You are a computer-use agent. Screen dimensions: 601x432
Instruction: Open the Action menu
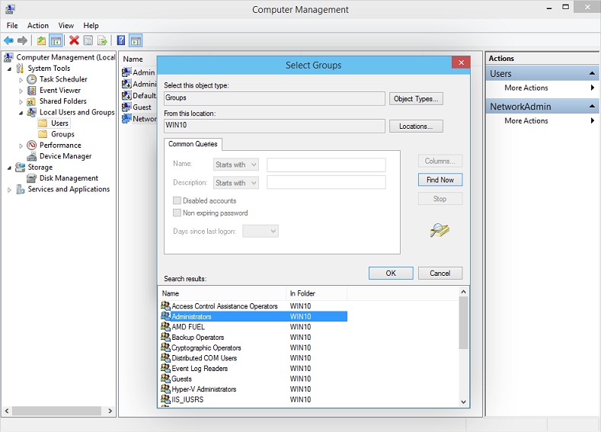[x=37, y=26]
